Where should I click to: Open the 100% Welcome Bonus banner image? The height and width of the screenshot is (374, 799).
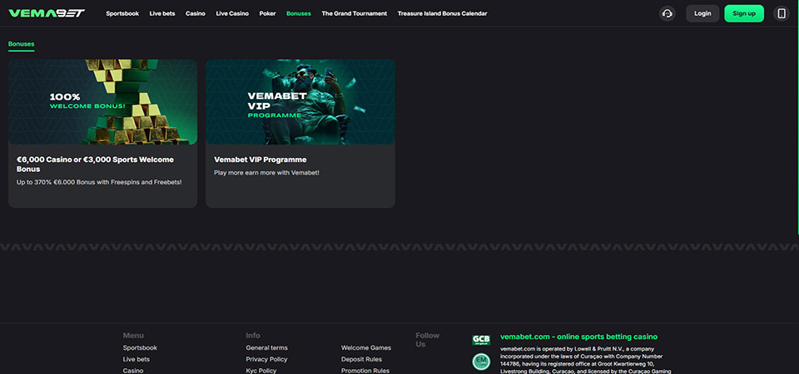coord(103,101)
